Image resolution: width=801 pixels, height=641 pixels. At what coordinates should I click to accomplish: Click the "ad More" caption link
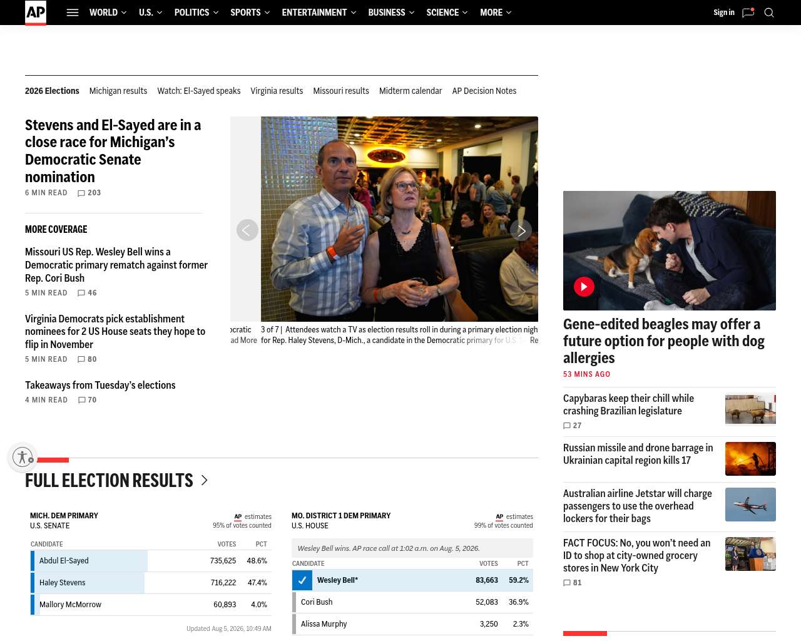[244, 341]
